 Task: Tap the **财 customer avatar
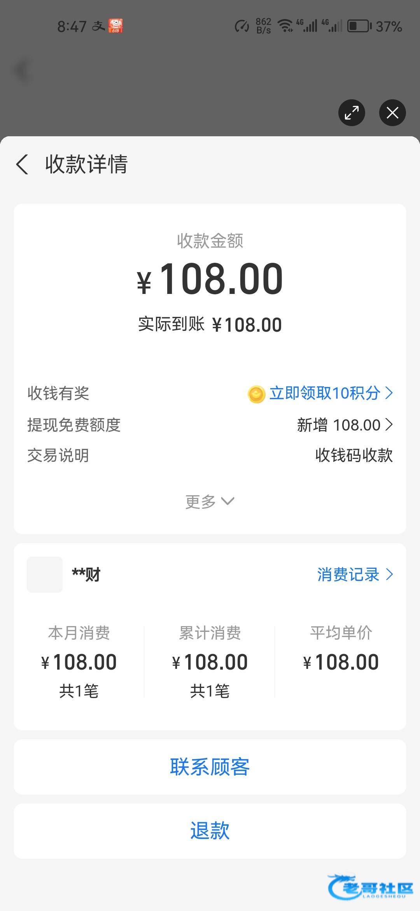click(x=45, y=575)
